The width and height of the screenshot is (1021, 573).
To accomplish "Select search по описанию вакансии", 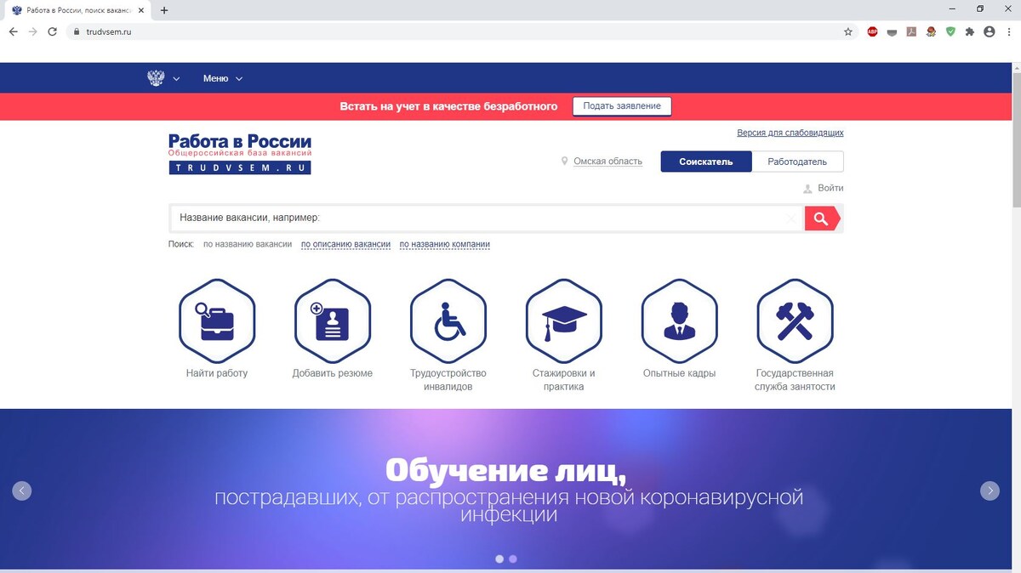I will pos(345,245).
